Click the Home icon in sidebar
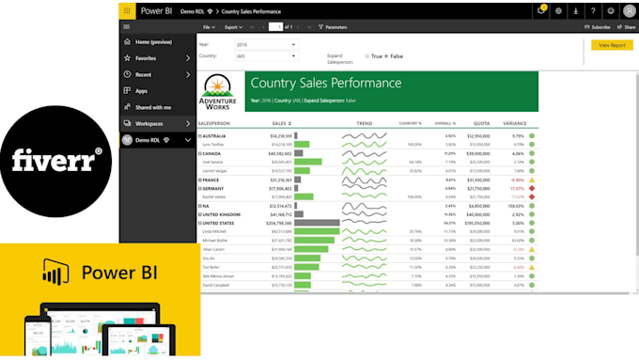 pos(127,41)
